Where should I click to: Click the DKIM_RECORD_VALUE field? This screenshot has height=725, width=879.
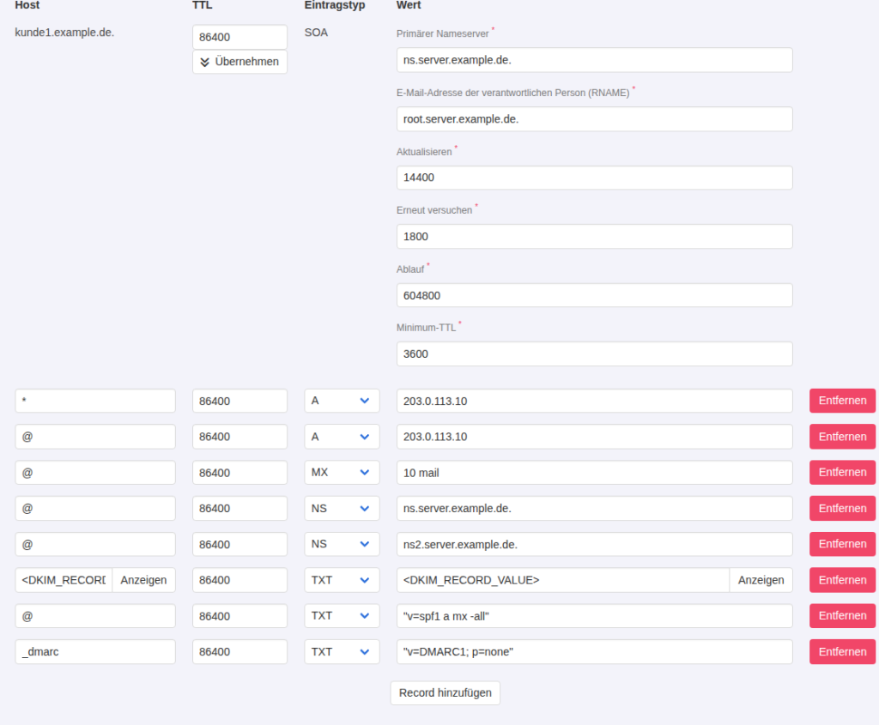tap(562, 580)
